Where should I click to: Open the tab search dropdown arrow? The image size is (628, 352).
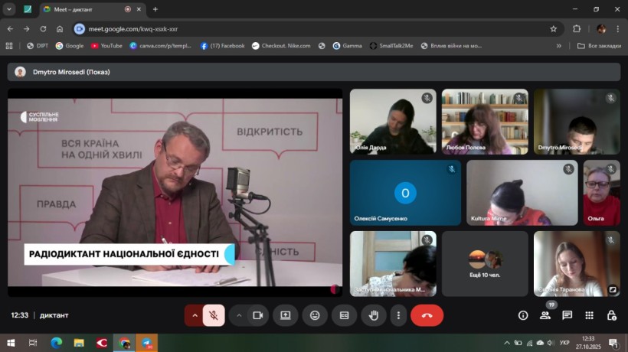9,9
